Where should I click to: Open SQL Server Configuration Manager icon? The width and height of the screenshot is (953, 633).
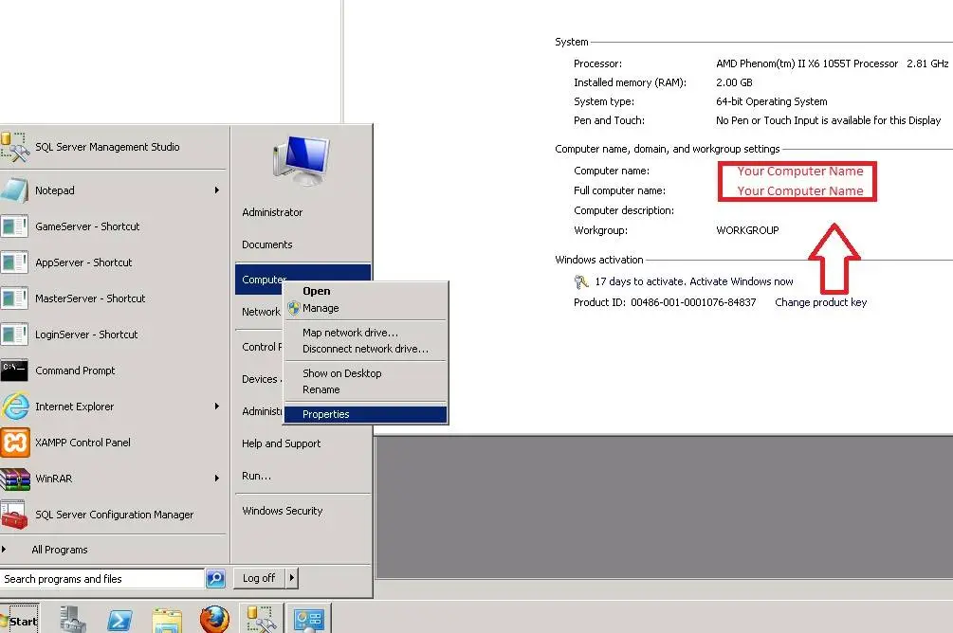click(x=14, y=515)
